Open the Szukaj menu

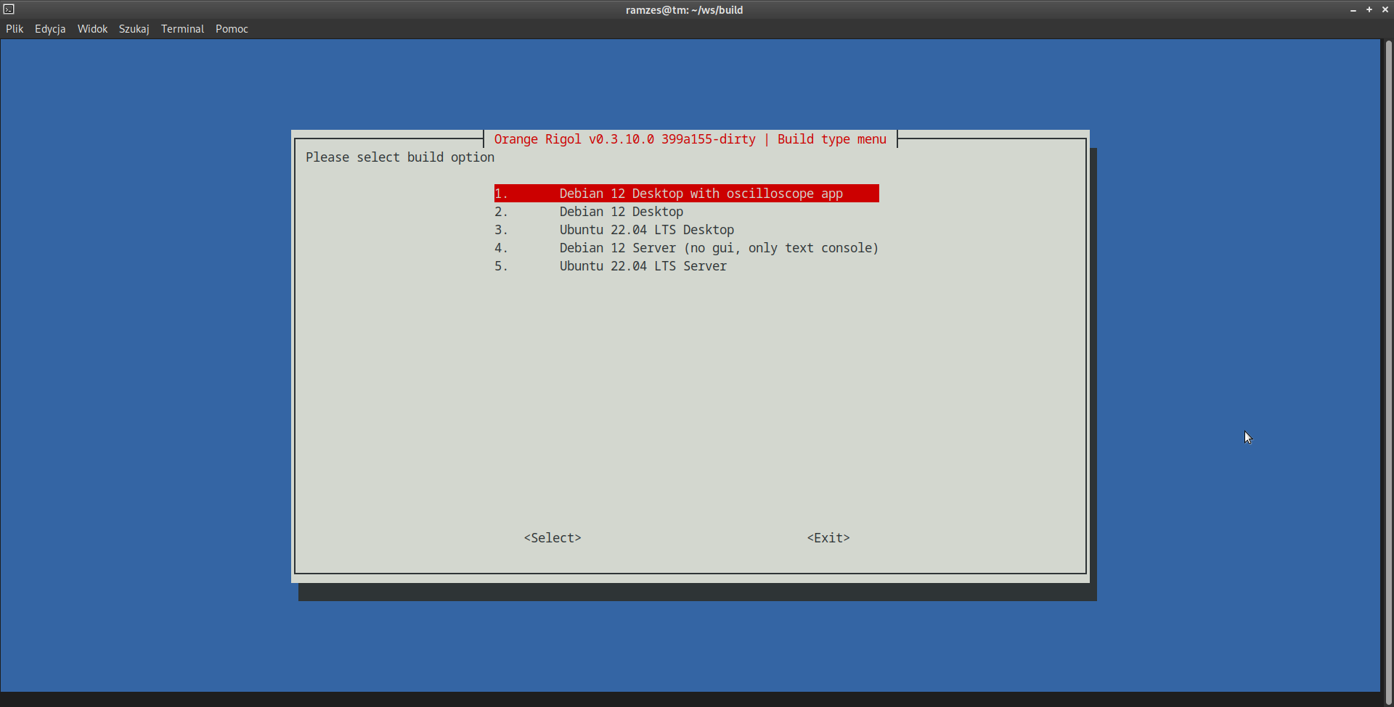[x=134, y=29]
